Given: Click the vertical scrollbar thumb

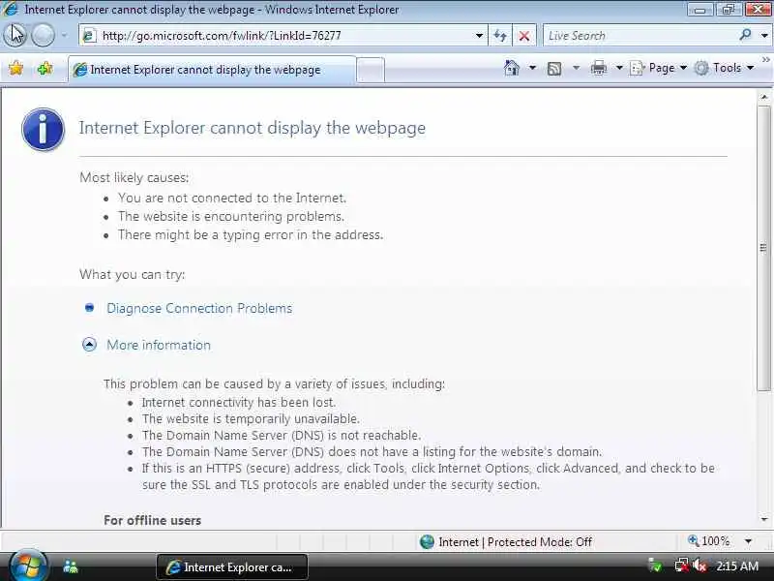Looking at the screenshot, I should pyautogui.click(x=764, y=248).
